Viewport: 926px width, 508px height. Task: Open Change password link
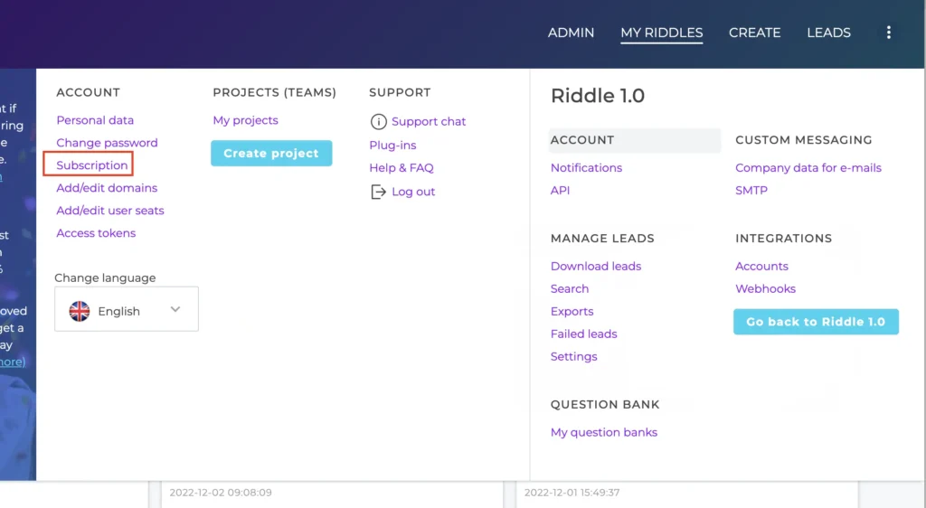click(107, 143)
